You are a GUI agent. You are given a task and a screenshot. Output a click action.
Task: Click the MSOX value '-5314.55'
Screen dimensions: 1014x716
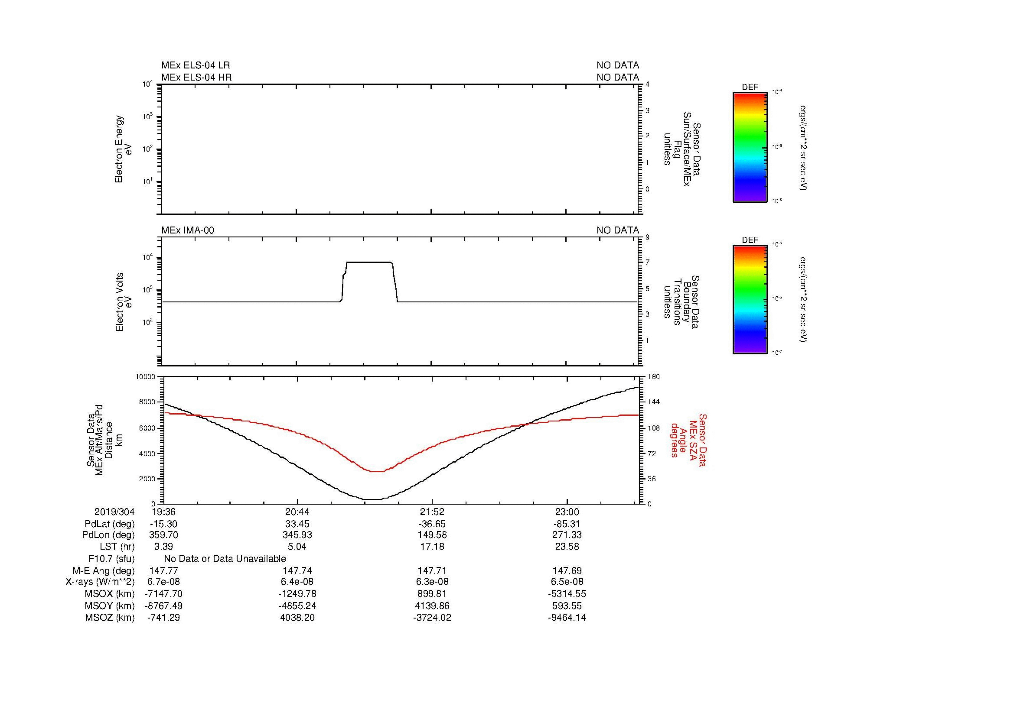(x=567, y=594)
